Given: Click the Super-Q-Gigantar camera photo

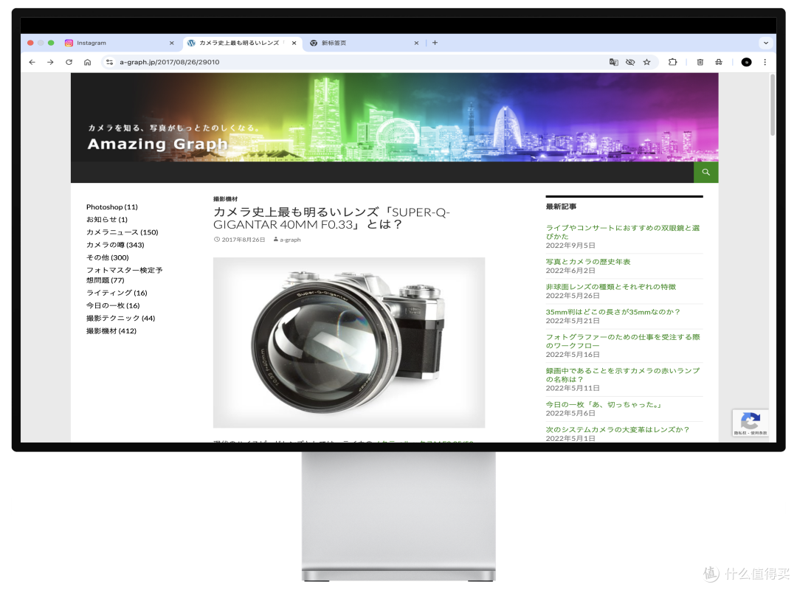Looking at the screenshot, I should point(348,342).
